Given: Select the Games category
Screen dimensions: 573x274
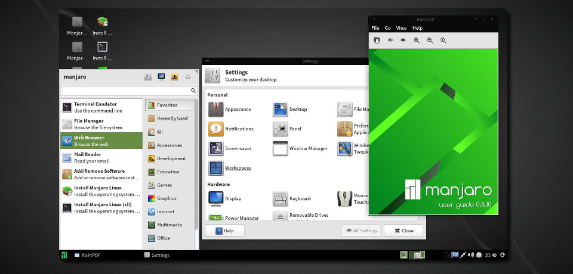Looking at the screenshot, I should (x=169, y=185).
